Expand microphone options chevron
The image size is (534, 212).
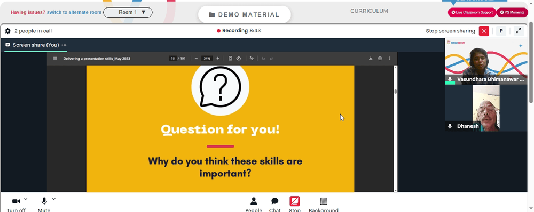(54, 199)
